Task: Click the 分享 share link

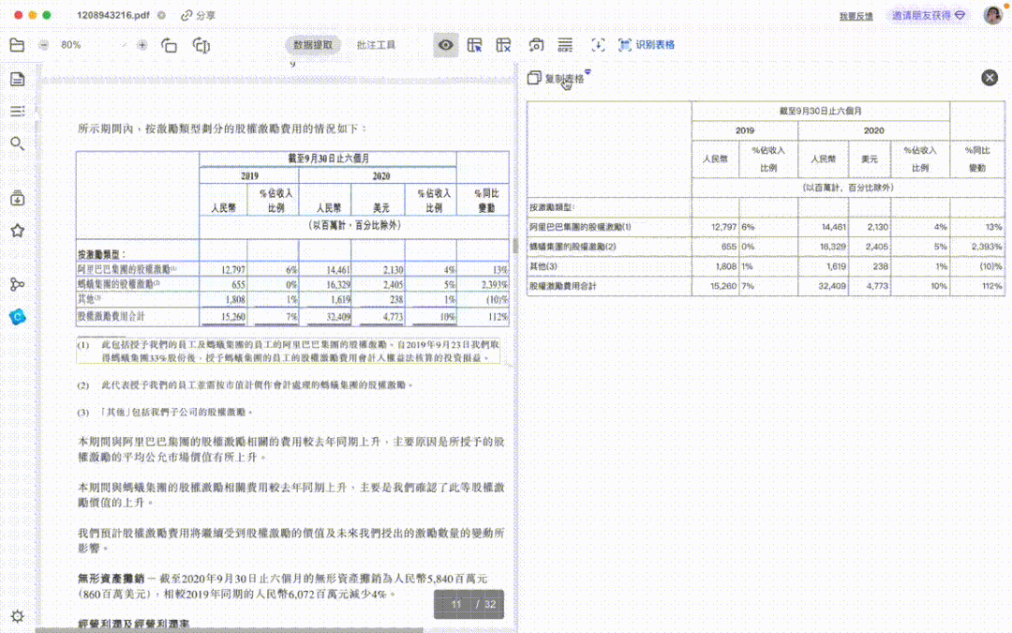Action: pyautogui.click(x=199, y=15)
